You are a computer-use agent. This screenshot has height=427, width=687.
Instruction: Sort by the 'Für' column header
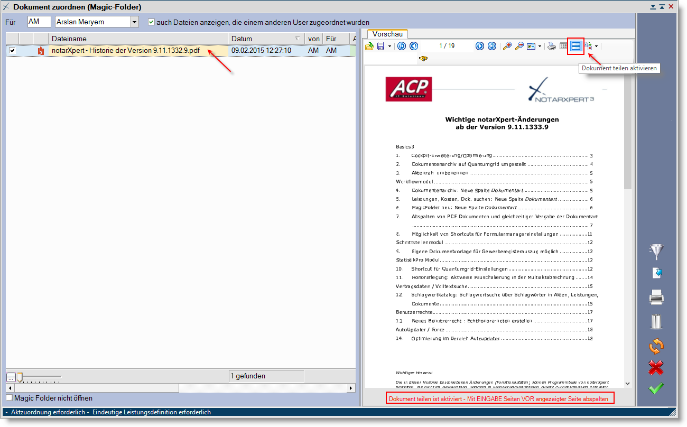click(336, 39)
